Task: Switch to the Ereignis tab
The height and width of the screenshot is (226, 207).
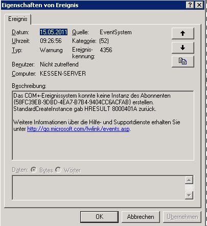Action: 18,19
